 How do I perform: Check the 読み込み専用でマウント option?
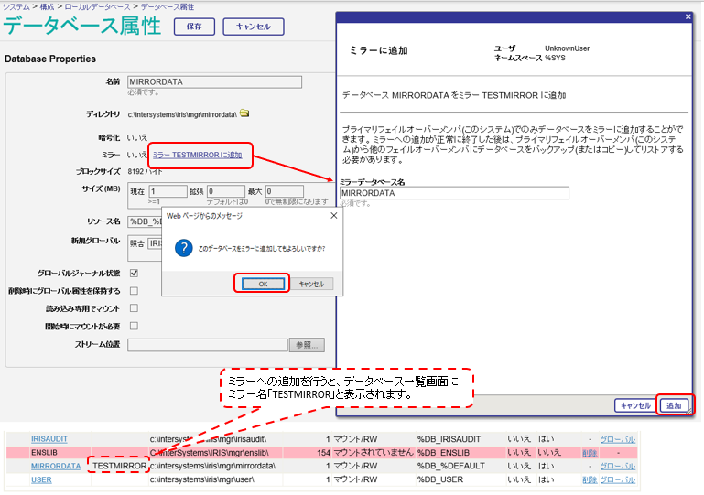coord(134,308)
